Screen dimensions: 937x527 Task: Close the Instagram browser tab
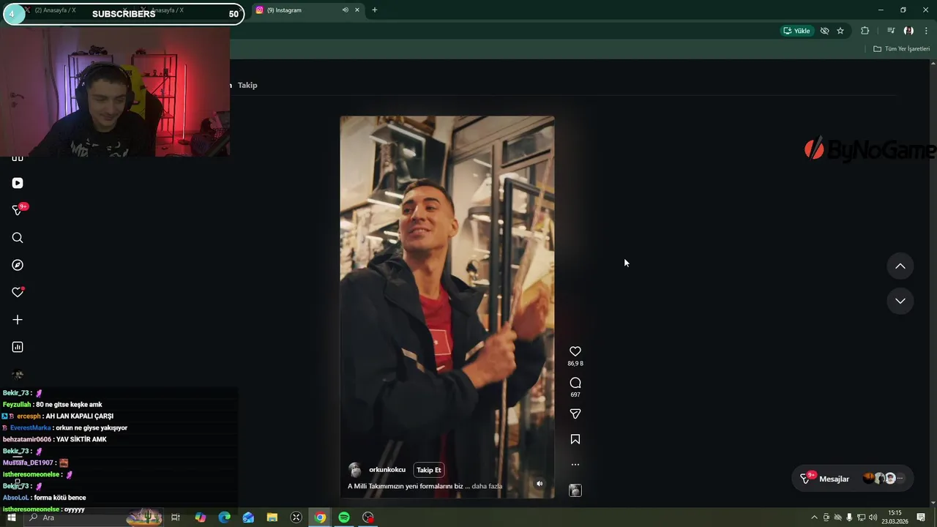pos(357,10)
